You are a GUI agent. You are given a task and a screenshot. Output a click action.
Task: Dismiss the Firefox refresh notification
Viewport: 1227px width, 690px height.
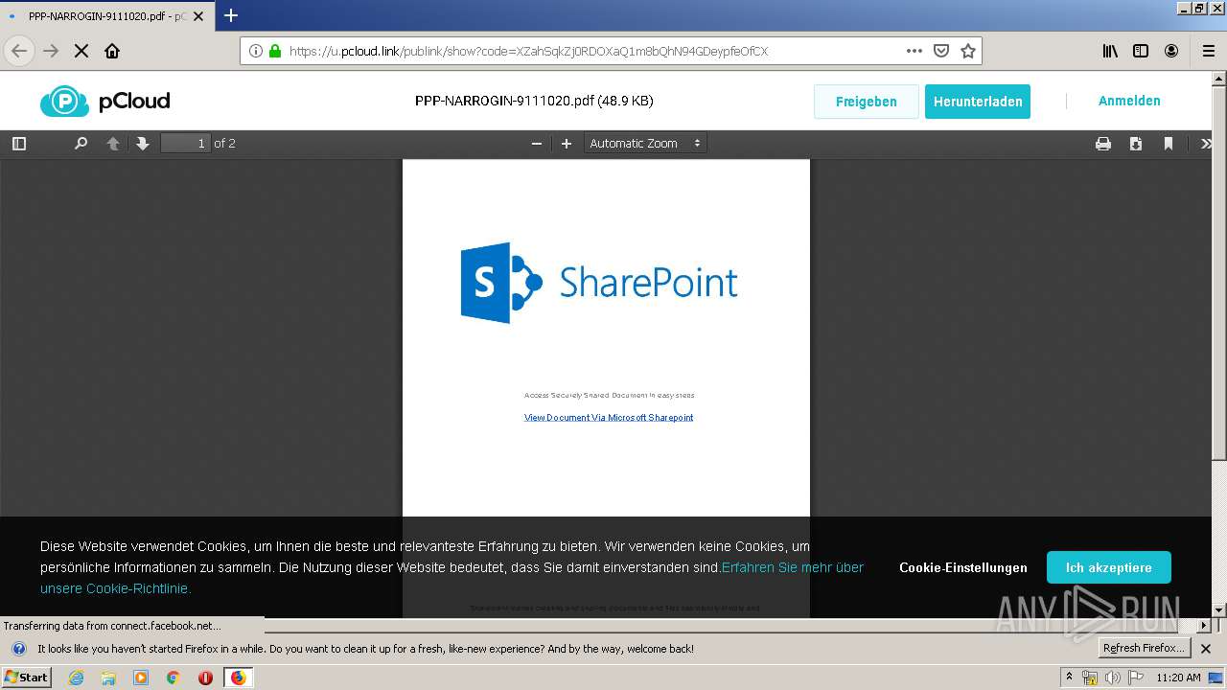point(1206,649)
